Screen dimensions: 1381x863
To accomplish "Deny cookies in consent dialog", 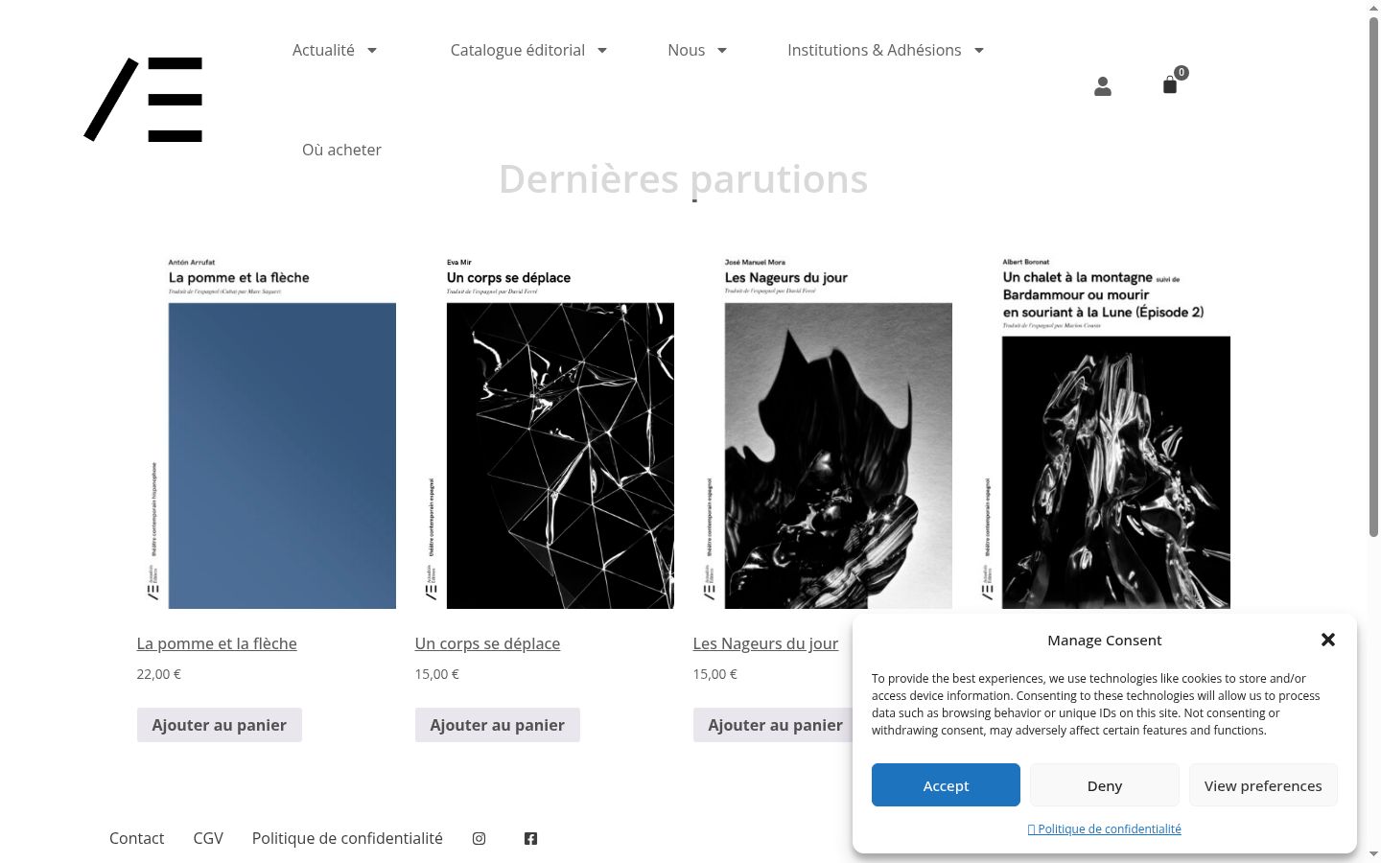I will click(1105, 785).
